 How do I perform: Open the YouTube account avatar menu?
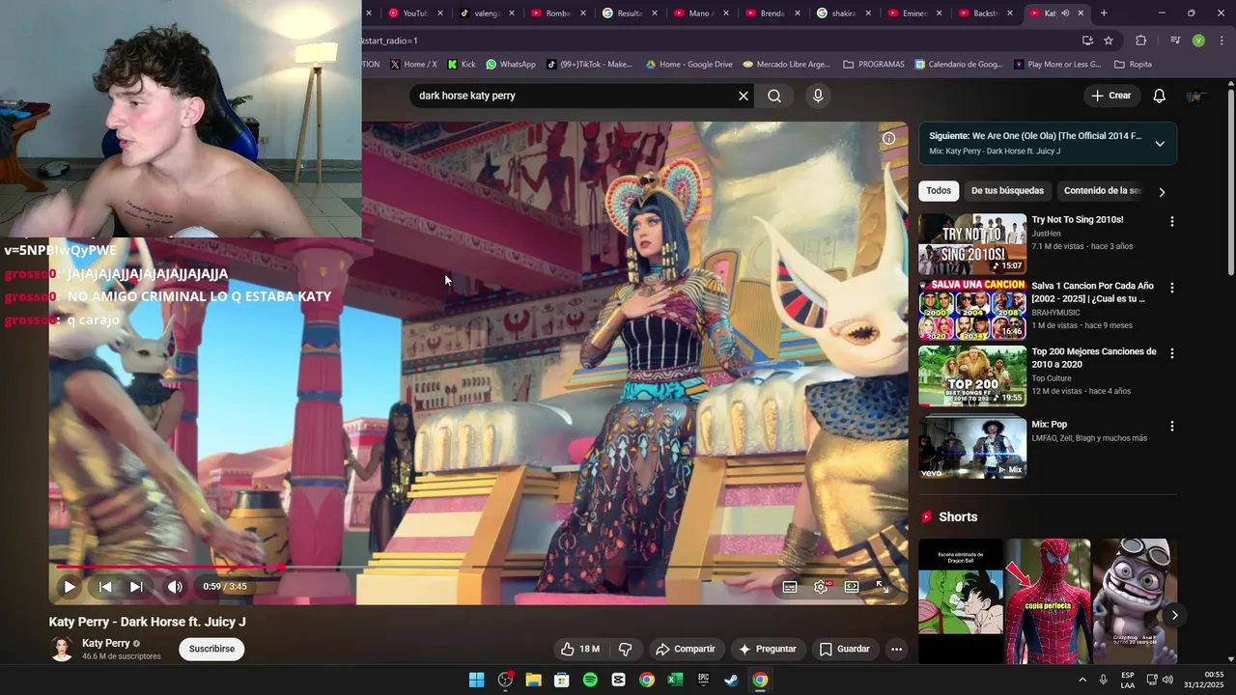pyautogui.click(x=1197, y=96)
